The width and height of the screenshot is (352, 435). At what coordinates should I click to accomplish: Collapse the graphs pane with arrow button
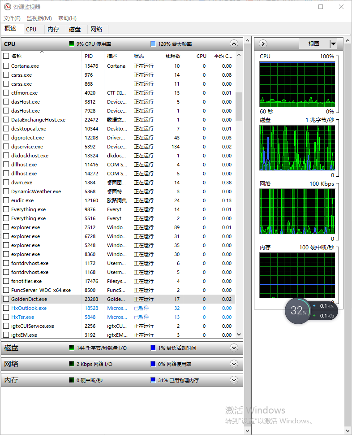263,43
